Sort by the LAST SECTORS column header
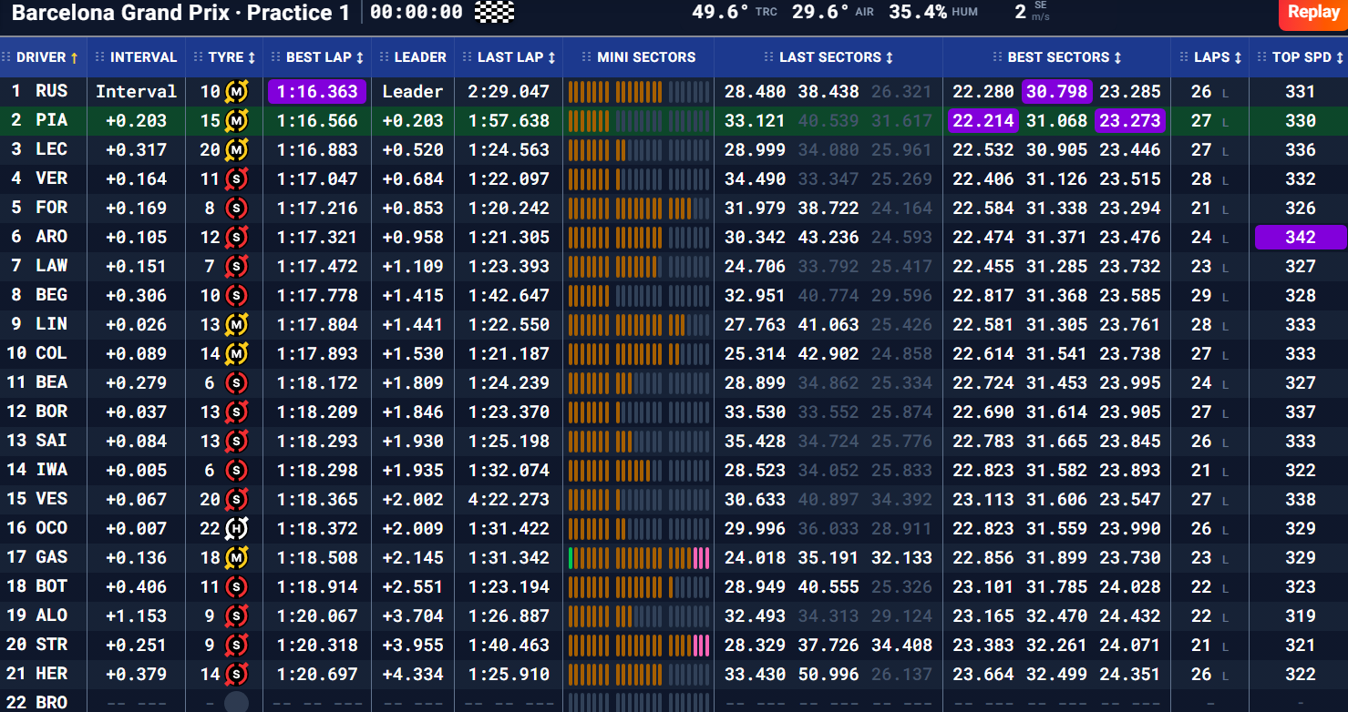This screenshot has height=712, width=1348. click(x=836, y=56)
